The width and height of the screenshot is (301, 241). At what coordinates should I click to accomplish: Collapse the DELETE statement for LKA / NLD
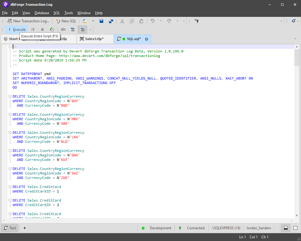pos(10,133)
